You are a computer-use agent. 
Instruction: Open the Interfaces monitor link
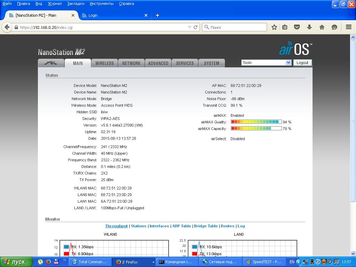click(159, 226)
